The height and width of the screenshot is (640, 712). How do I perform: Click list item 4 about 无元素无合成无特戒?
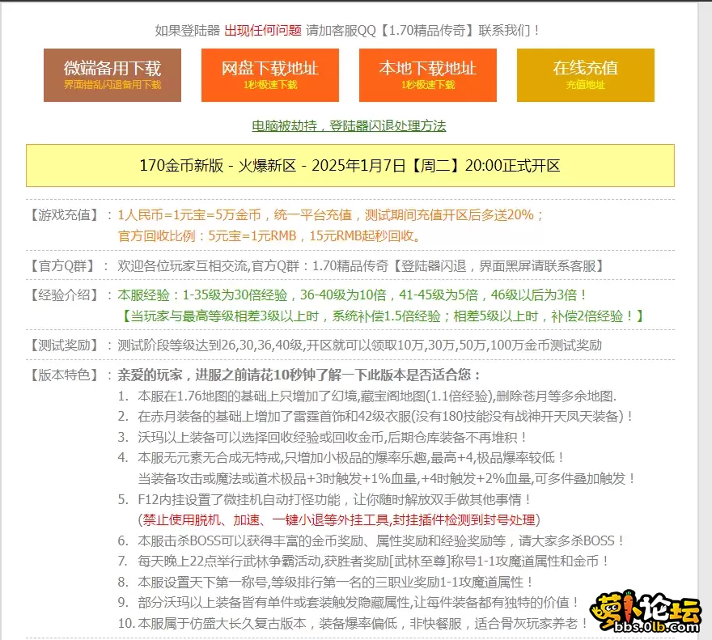[341, 457]
